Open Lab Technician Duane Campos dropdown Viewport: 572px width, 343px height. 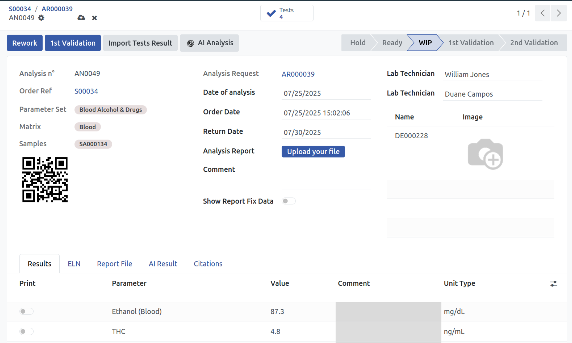coord(493,94)
